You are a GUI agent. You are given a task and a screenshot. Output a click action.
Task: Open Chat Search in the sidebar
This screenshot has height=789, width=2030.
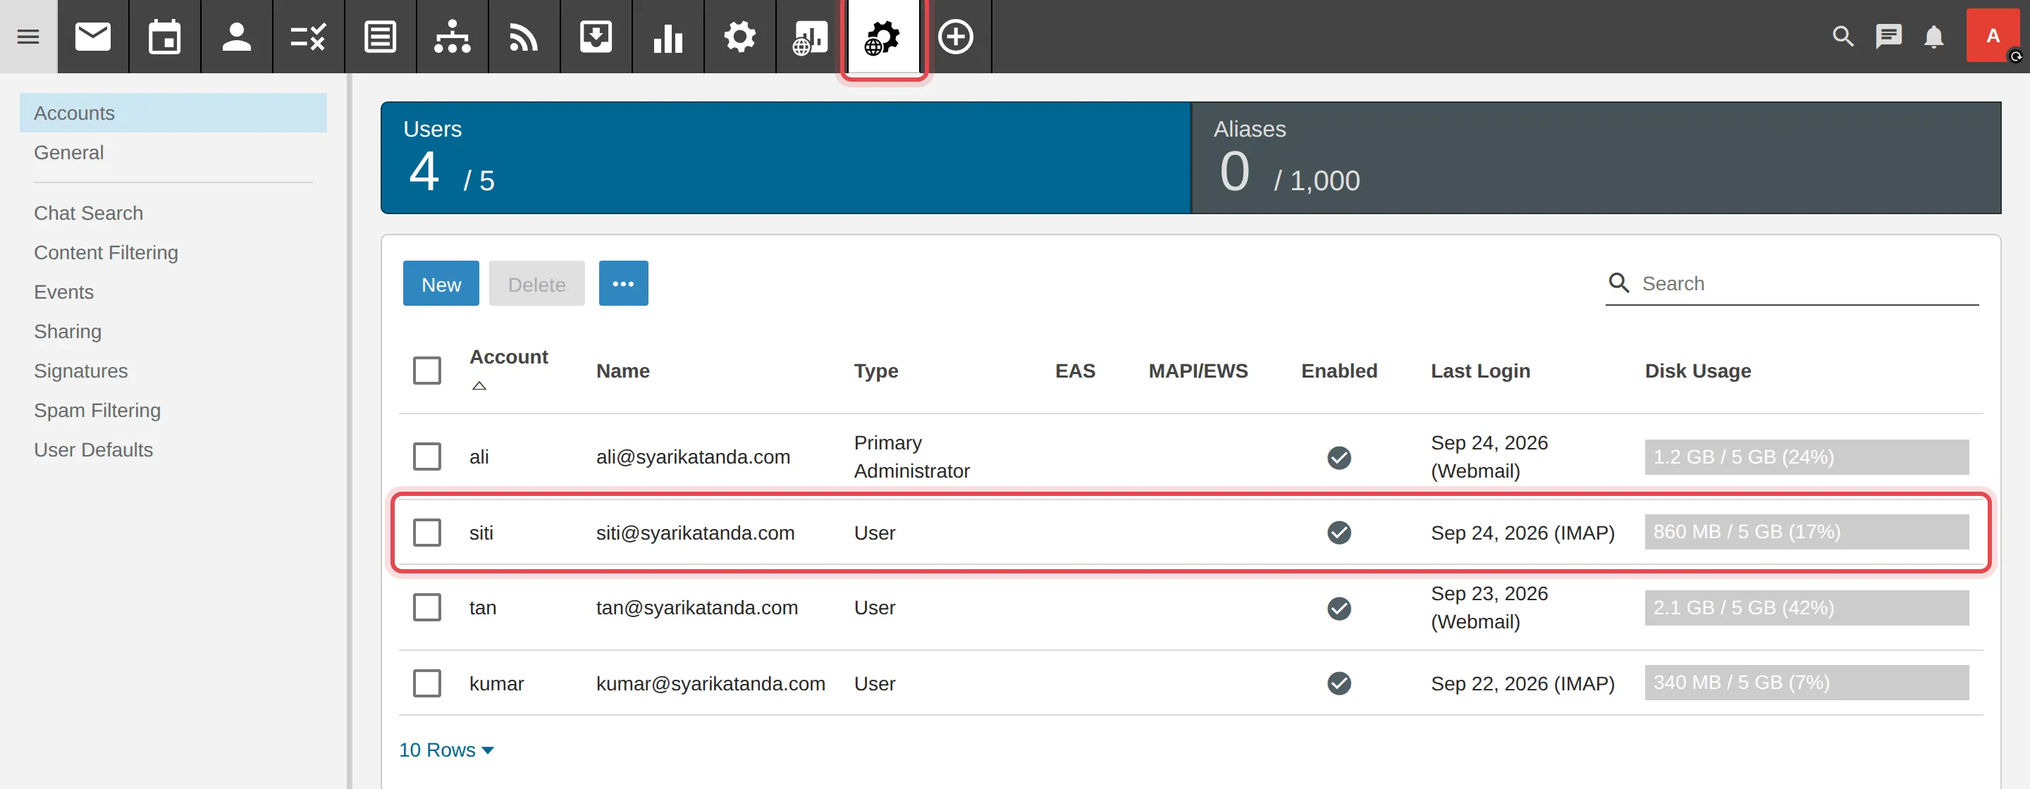[x=88, y=213]
